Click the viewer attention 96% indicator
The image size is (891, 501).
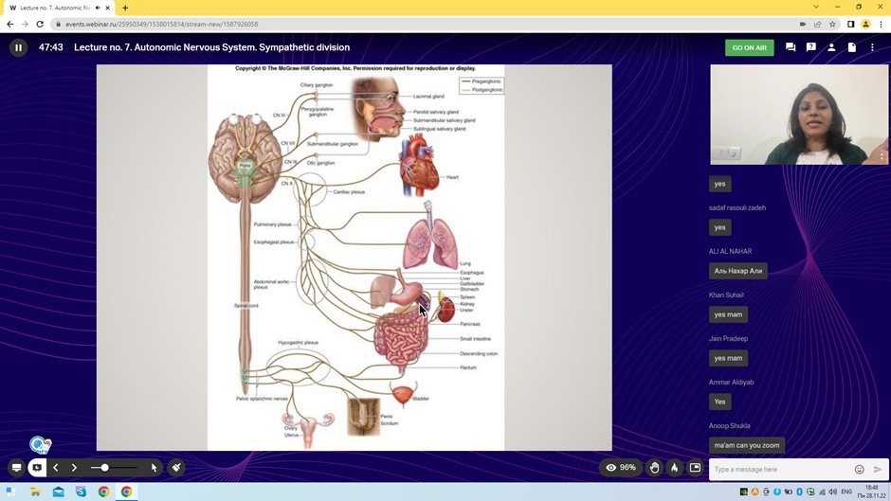pyautogui.click(x=621, y=468)
